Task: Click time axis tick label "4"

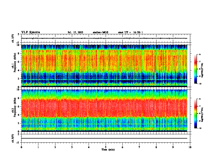Action: [x=89, y=147]
